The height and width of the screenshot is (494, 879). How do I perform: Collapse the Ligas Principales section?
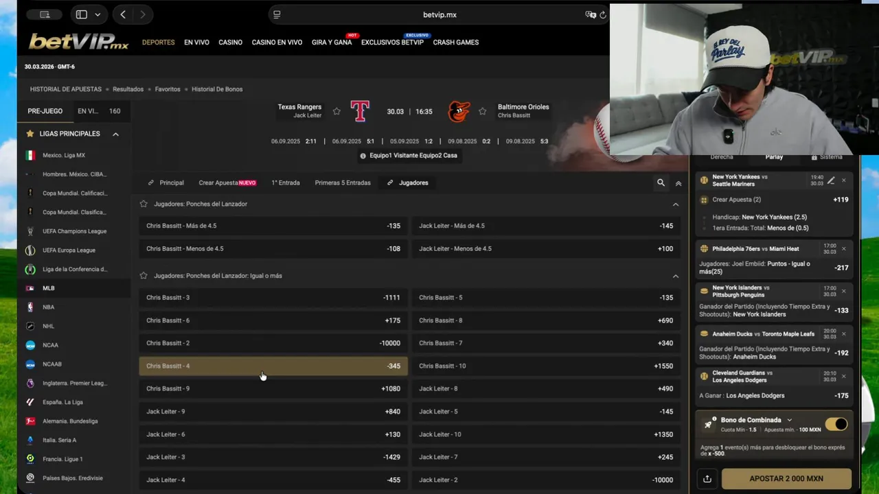tap(115, 134)
